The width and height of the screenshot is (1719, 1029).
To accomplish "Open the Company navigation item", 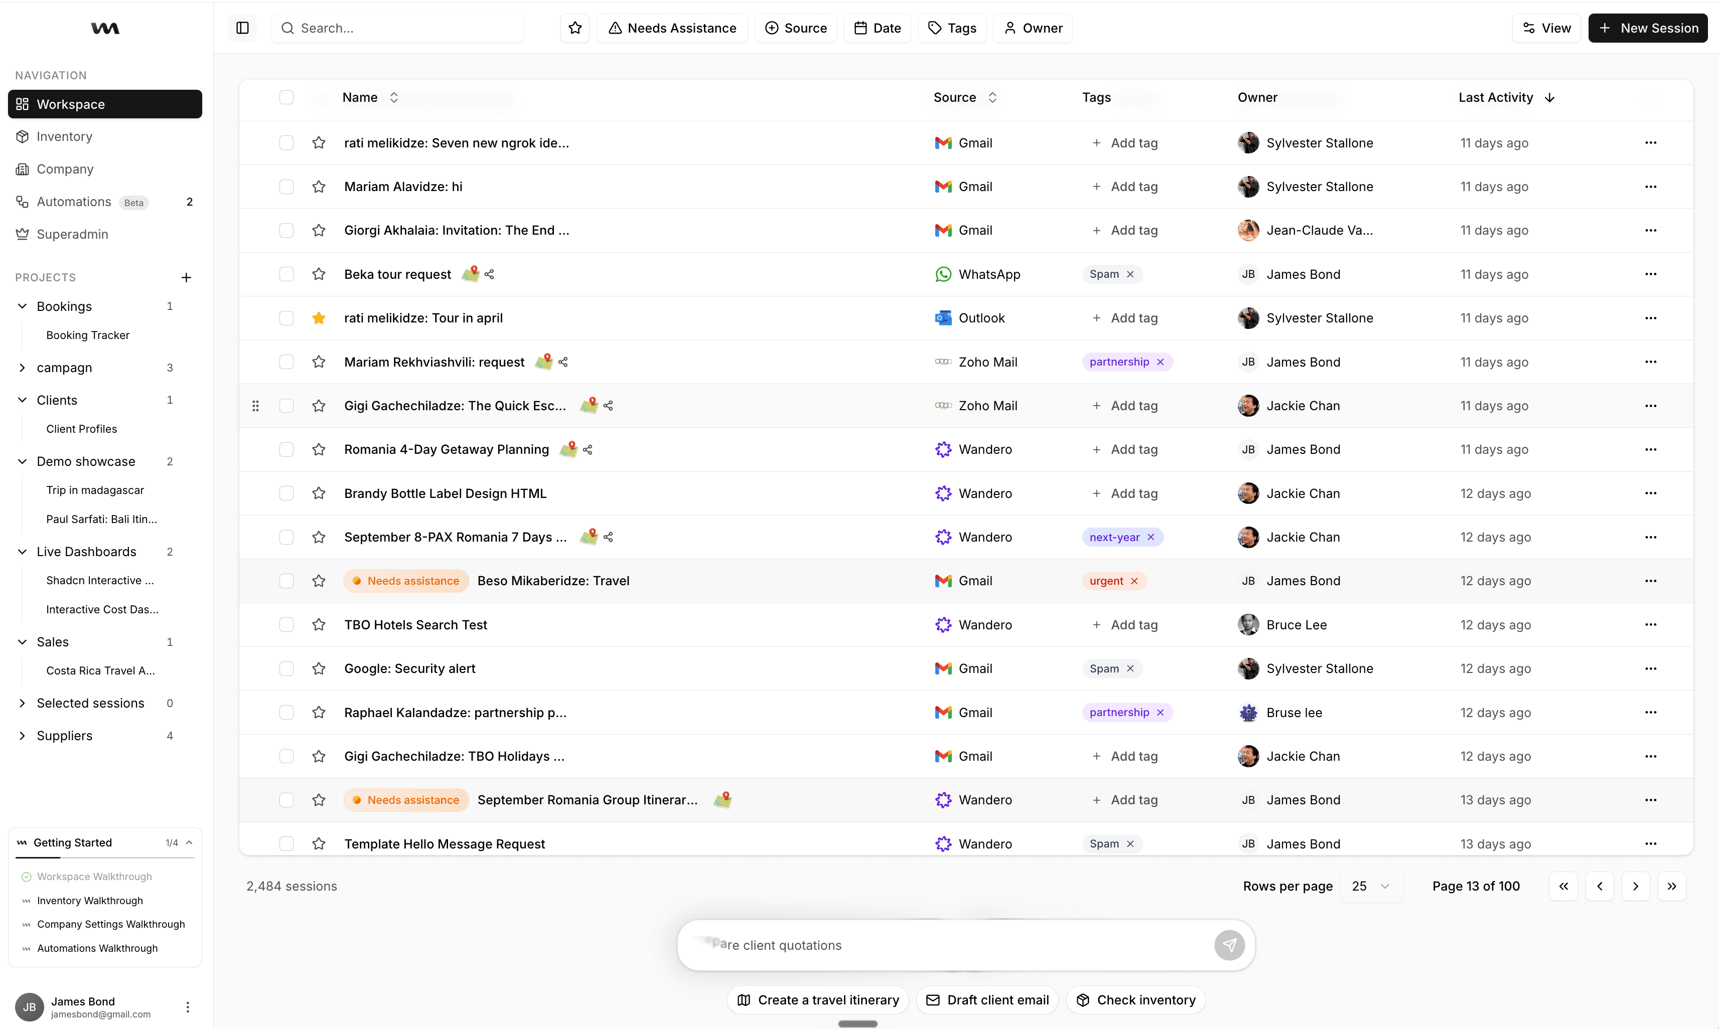I will tap(105, 169).
